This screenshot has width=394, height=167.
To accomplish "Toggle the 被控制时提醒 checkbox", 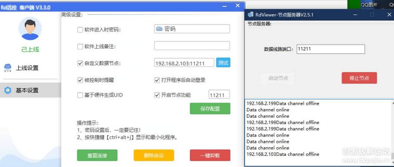I will tap(80, 80).
